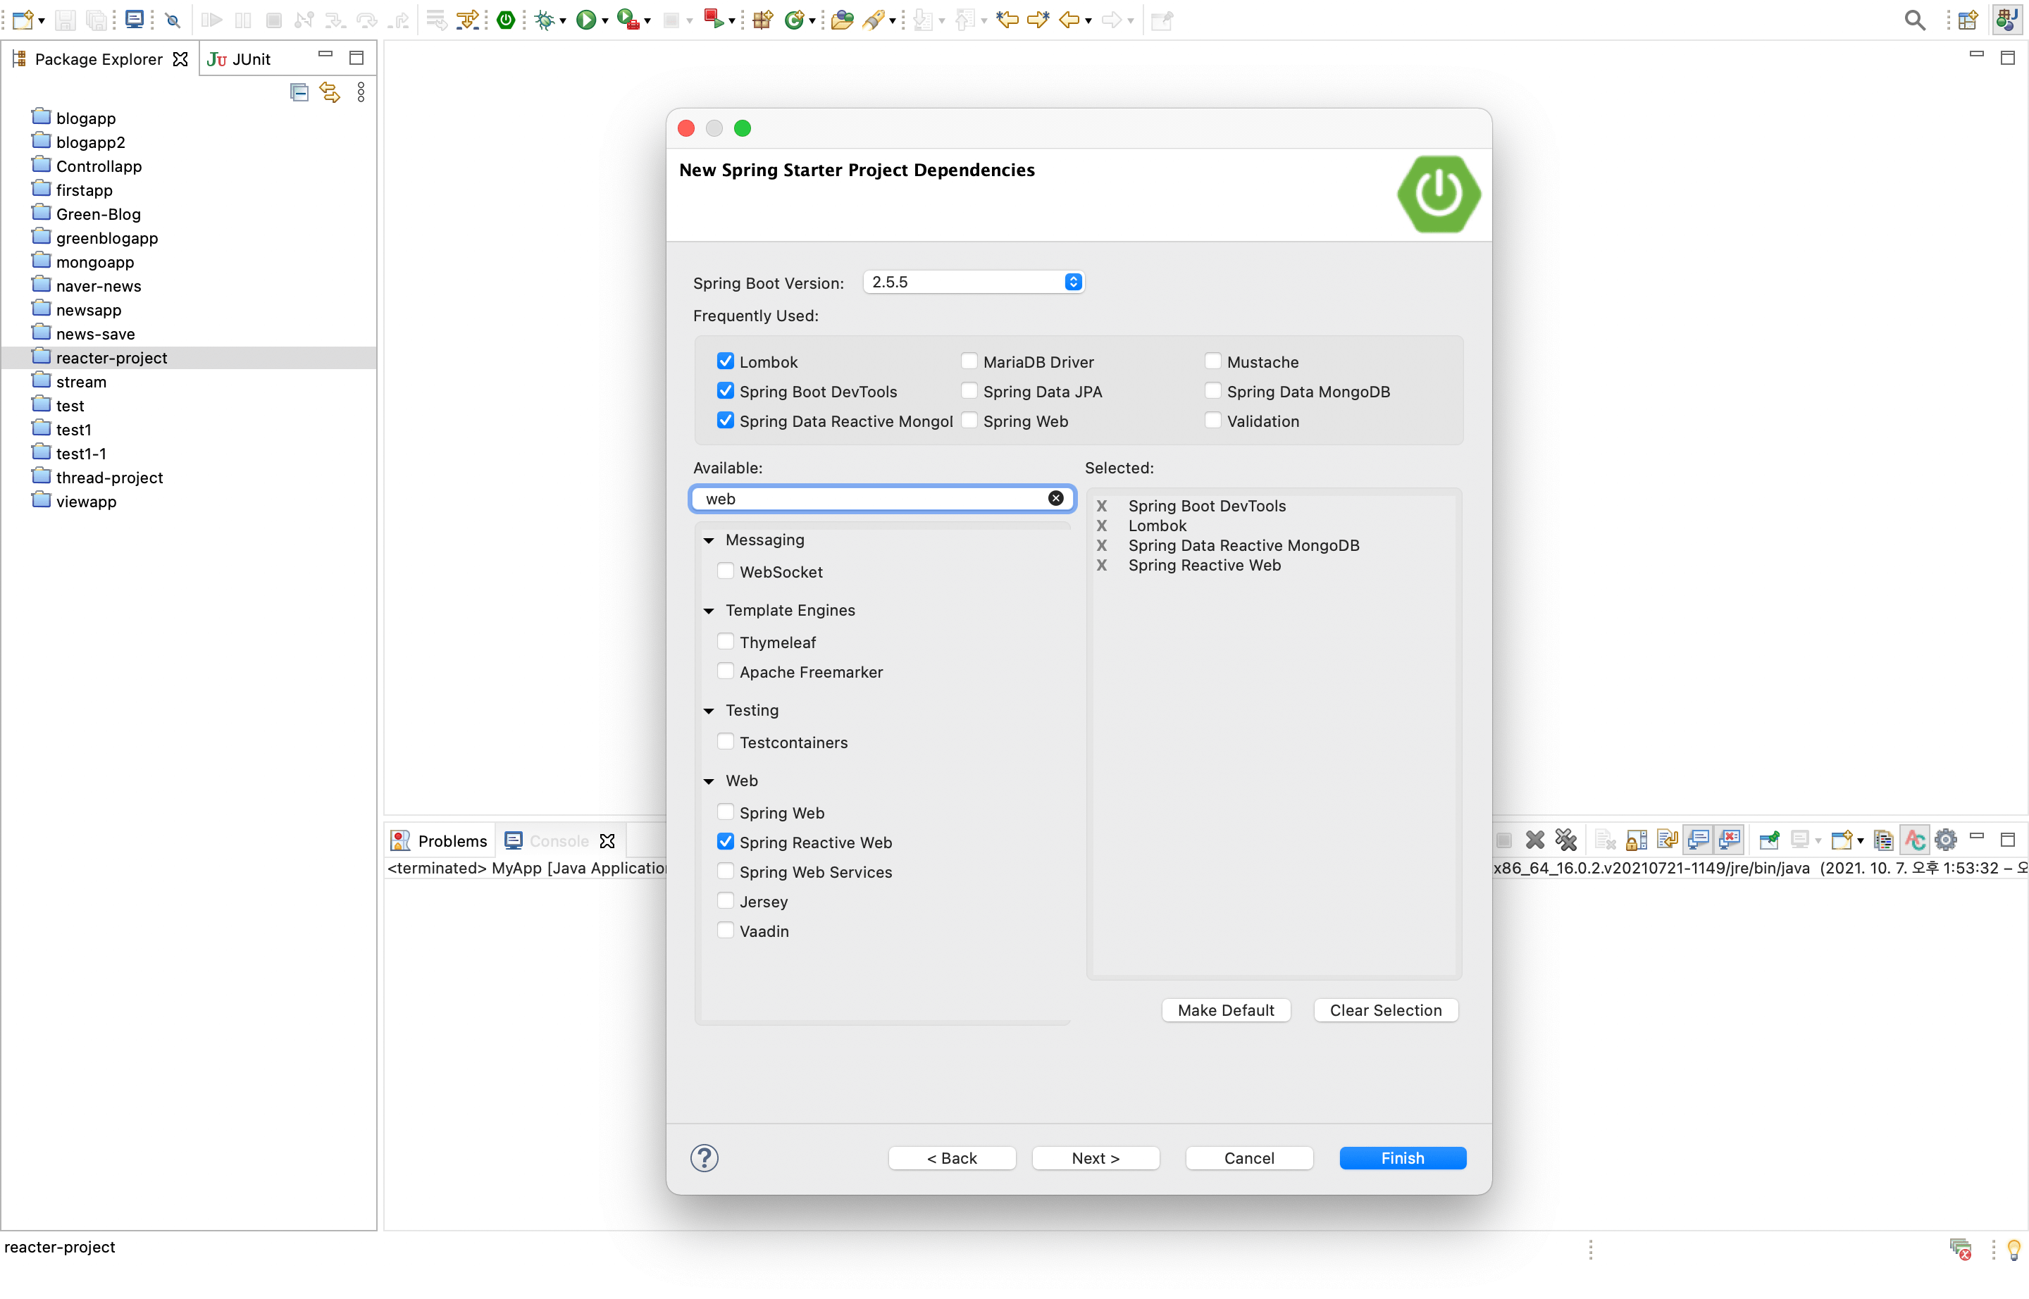
Task: Click the Run with Coverage toolbox icon
Action: (627, 20)
